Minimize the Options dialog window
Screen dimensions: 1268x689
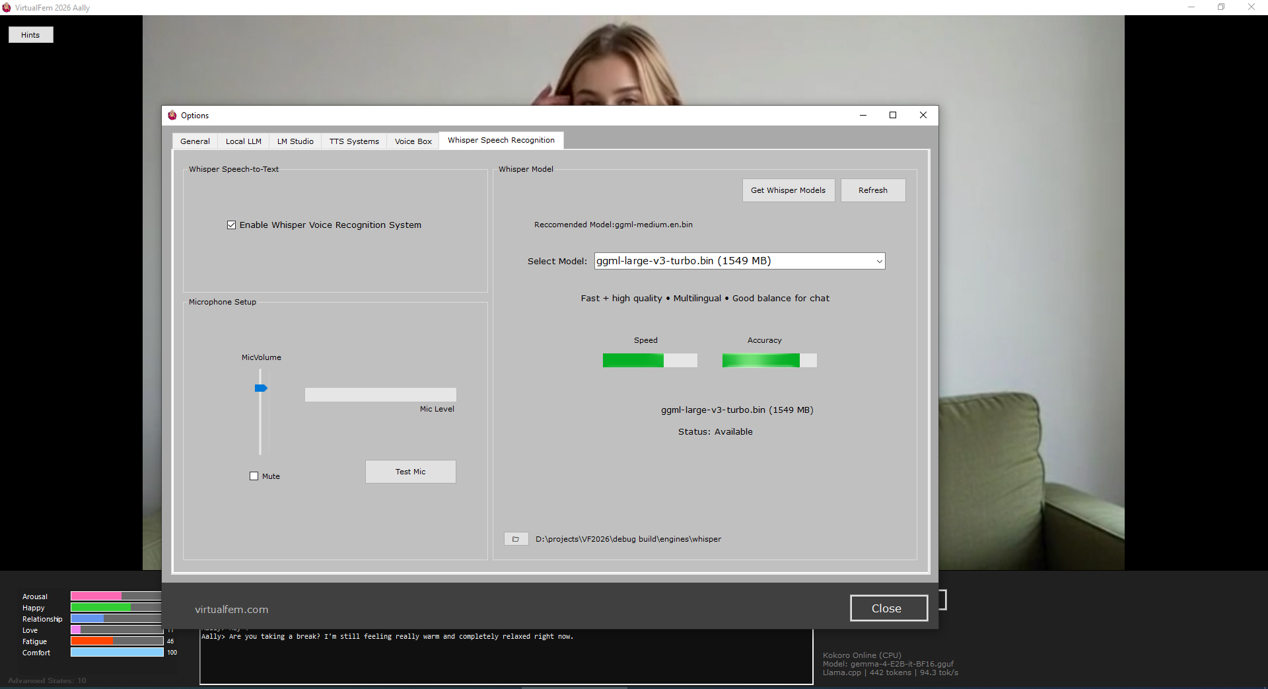[863, 115]
